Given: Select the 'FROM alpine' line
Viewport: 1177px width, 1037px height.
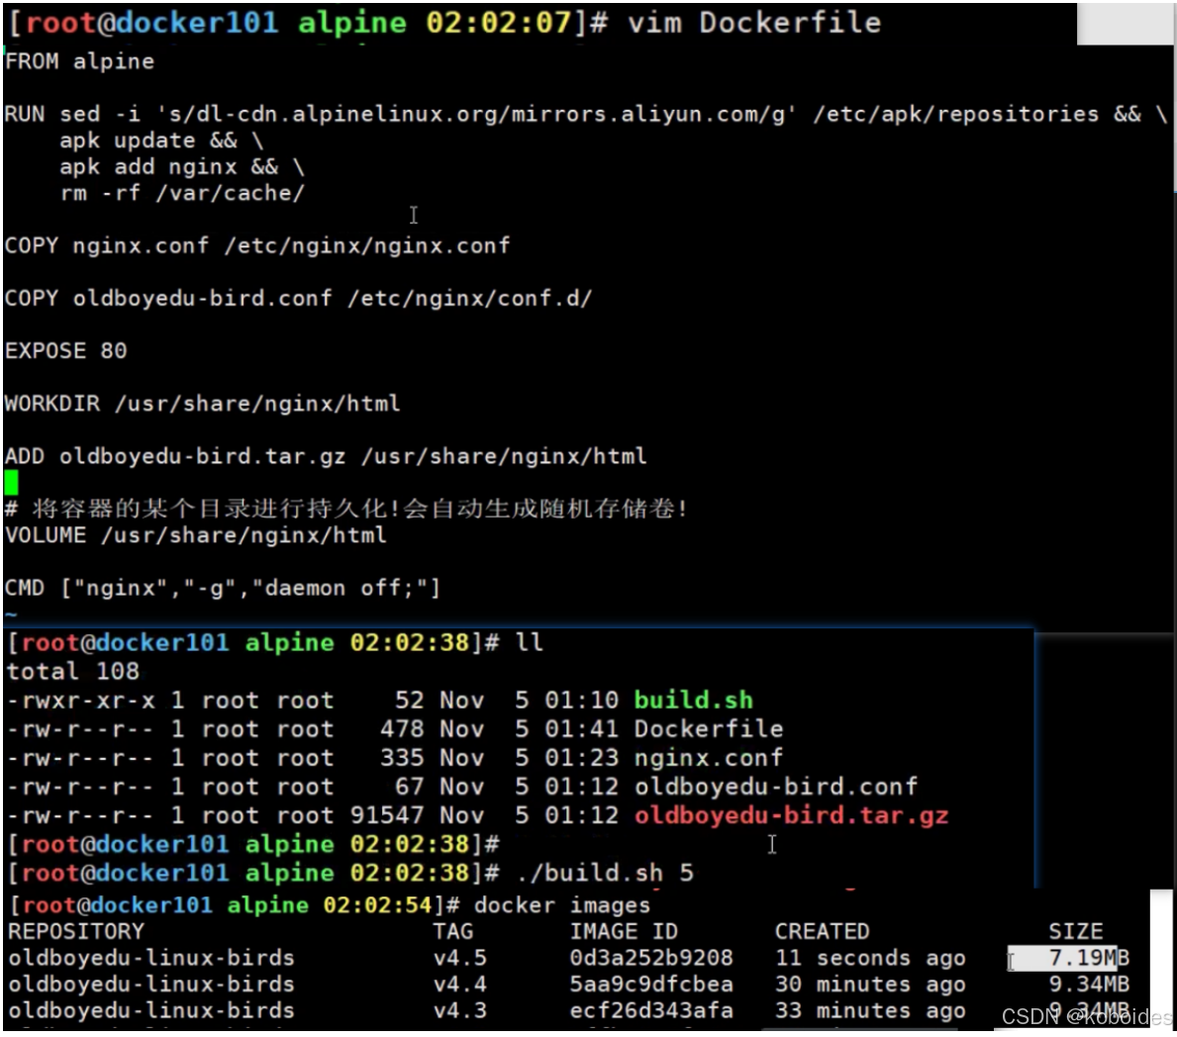Looking at the screenshot, I should pyautogui.click(x=79, y=61).
